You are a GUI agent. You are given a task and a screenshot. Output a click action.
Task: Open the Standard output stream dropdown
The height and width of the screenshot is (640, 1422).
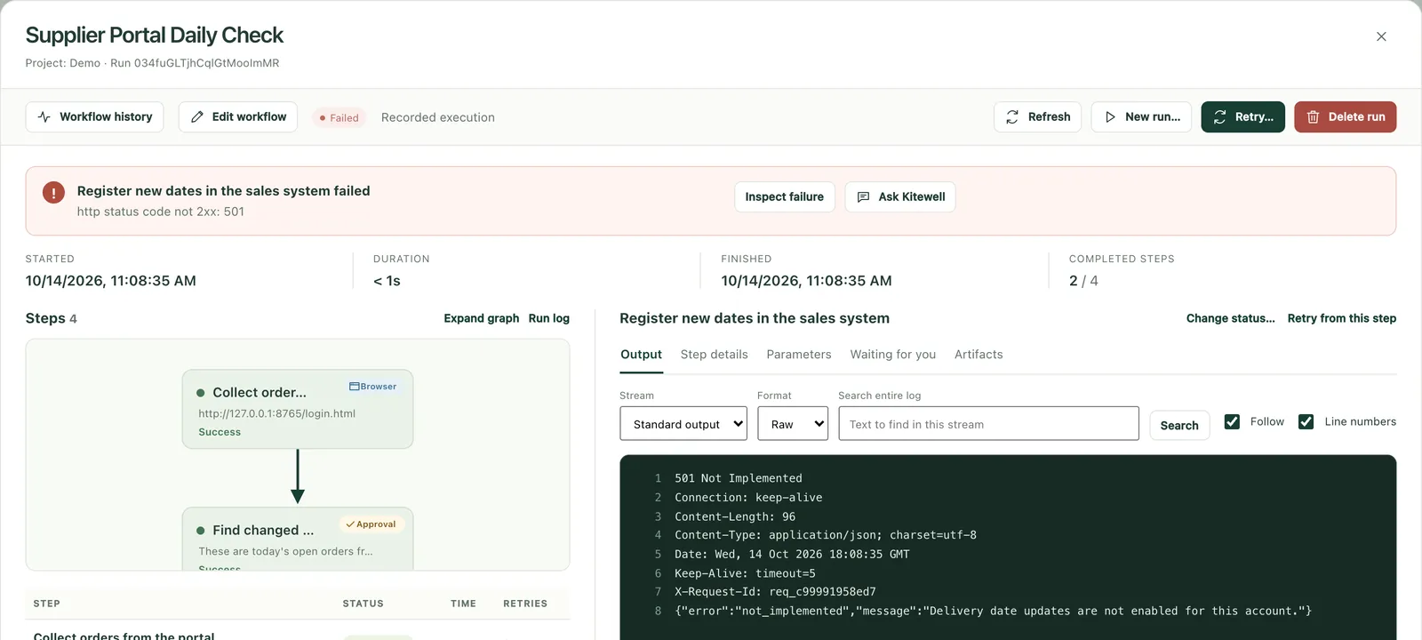click(683, 424)
